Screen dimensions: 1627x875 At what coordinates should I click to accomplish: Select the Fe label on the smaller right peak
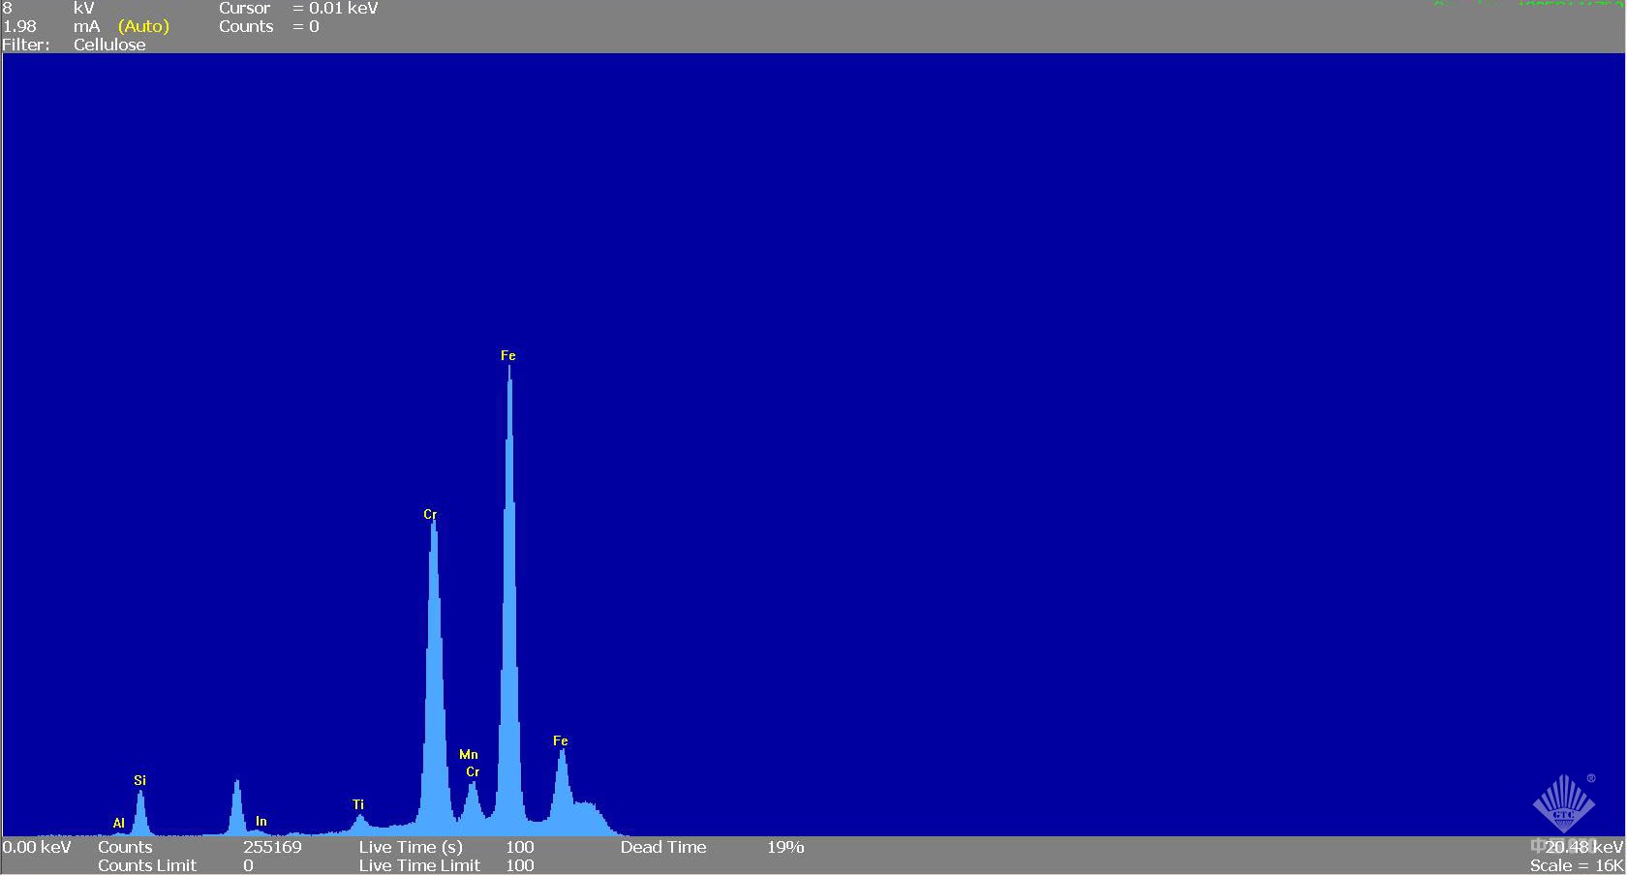561,740
